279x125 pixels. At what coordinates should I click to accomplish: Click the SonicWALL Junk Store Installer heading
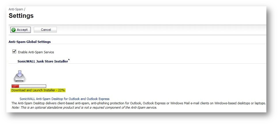click(43, 61)
